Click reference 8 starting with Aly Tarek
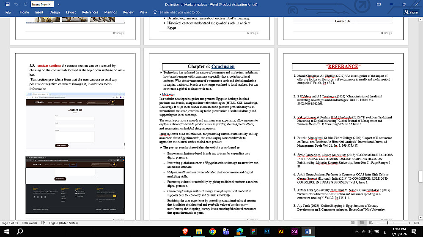The width and height of the screenshot is (423, 237). [341, 207]
